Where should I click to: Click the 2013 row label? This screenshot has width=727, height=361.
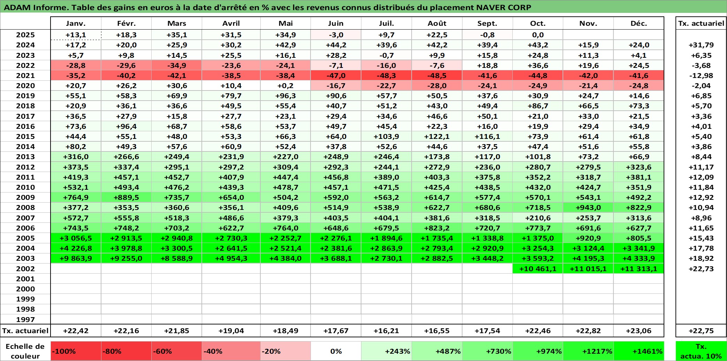25,157
